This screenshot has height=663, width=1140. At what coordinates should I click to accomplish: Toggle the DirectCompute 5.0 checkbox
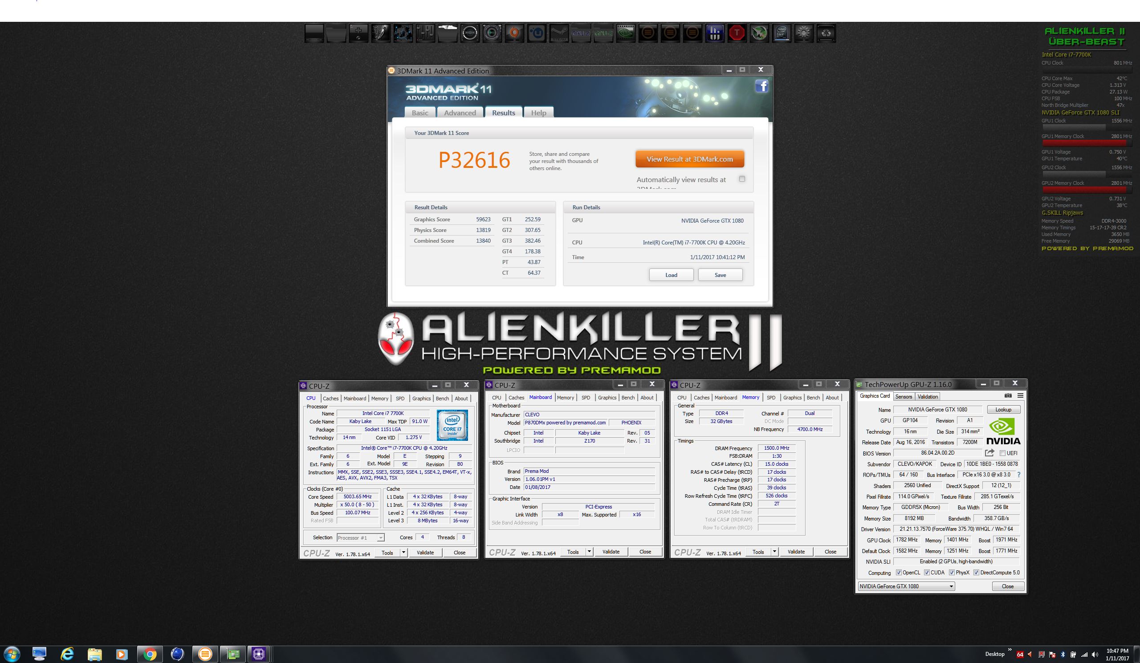coord(976,573)
